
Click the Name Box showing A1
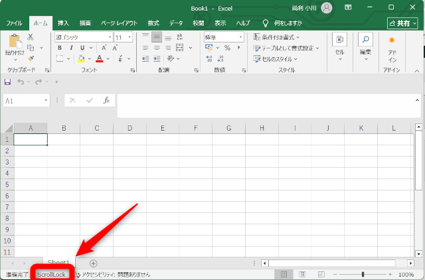coord(27,101)
